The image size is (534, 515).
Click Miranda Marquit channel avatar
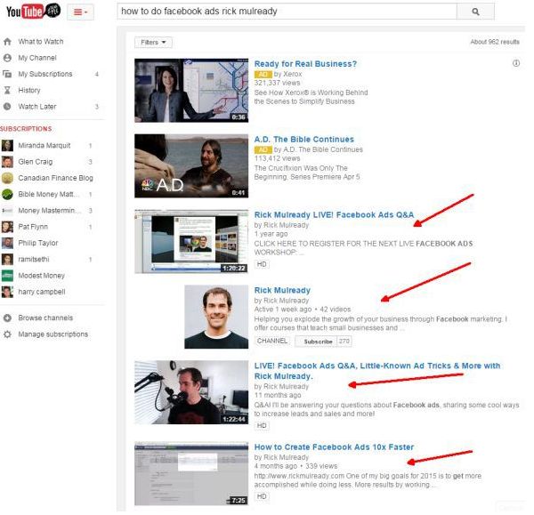point(7,145)
